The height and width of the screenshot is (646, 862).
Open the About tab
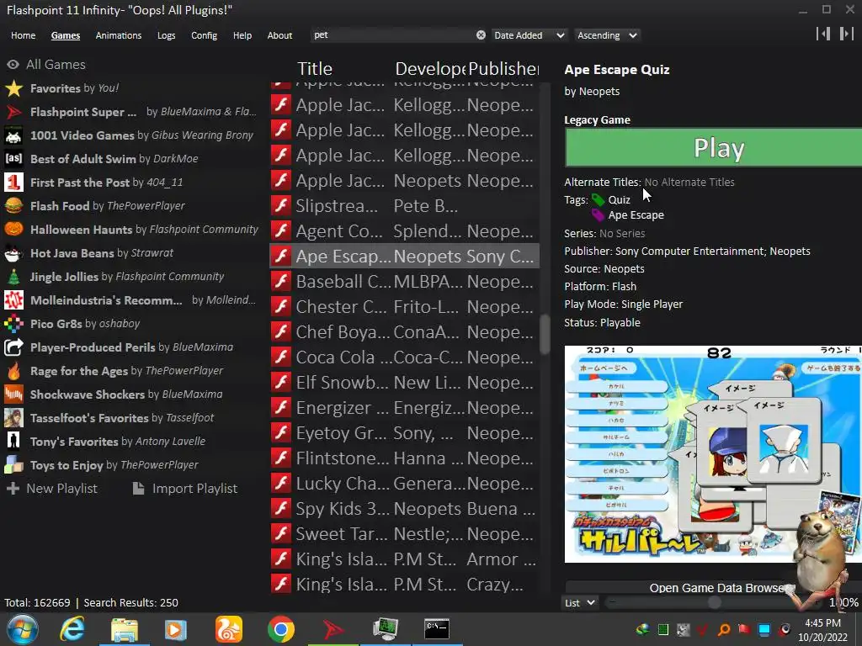point(279,35)
